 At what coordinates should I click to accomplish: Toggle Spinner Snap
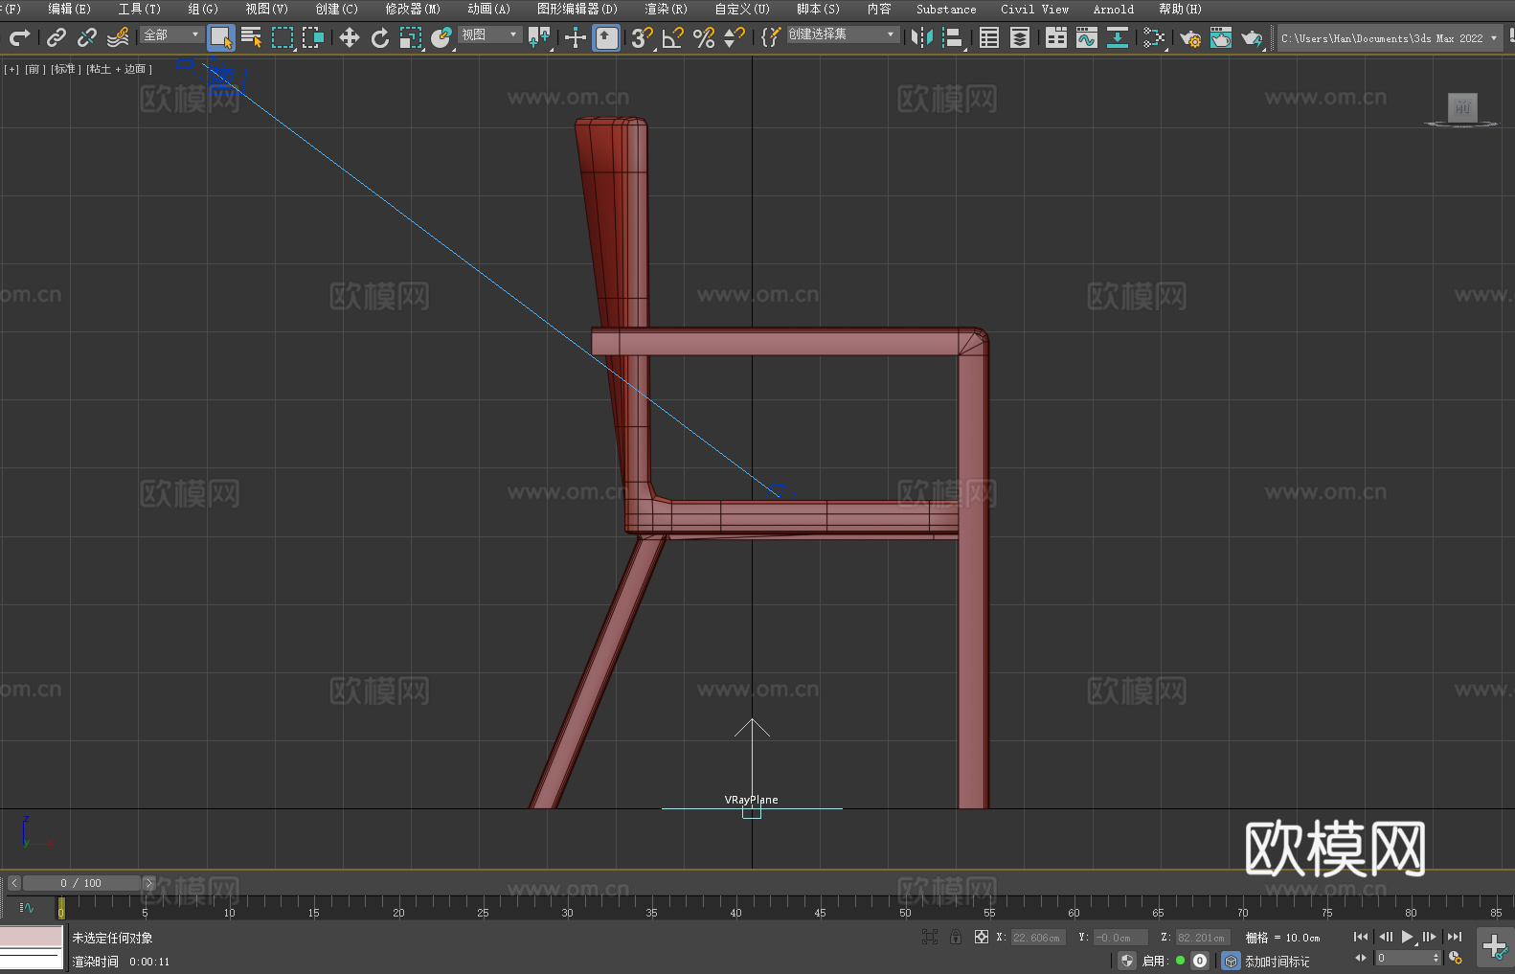pyautogui.click(x=735, y=37)
